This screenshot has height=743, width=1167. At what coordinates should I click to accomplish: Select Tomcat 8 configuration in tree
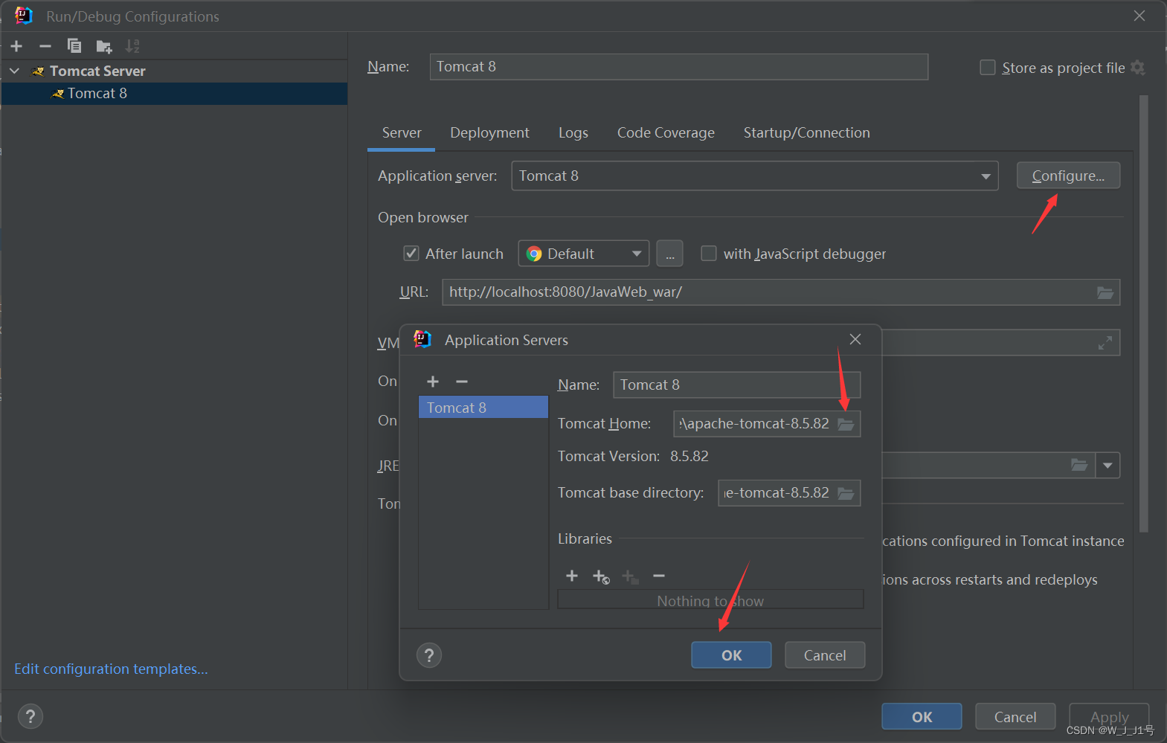point(174,94)
